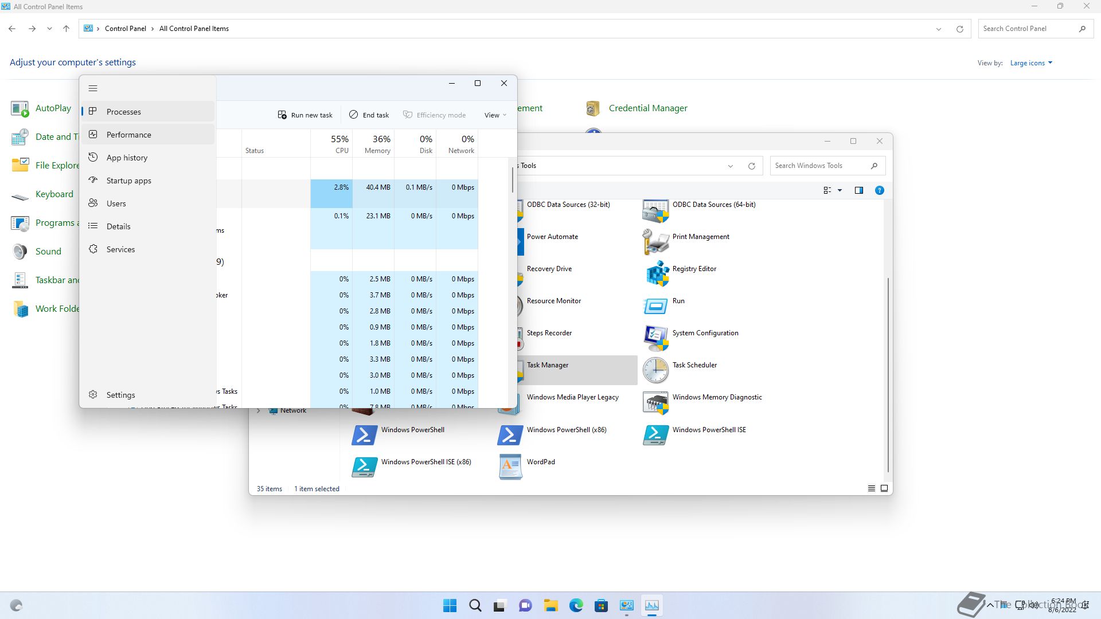Go to the Startup apps tab

tap(148, 181)
